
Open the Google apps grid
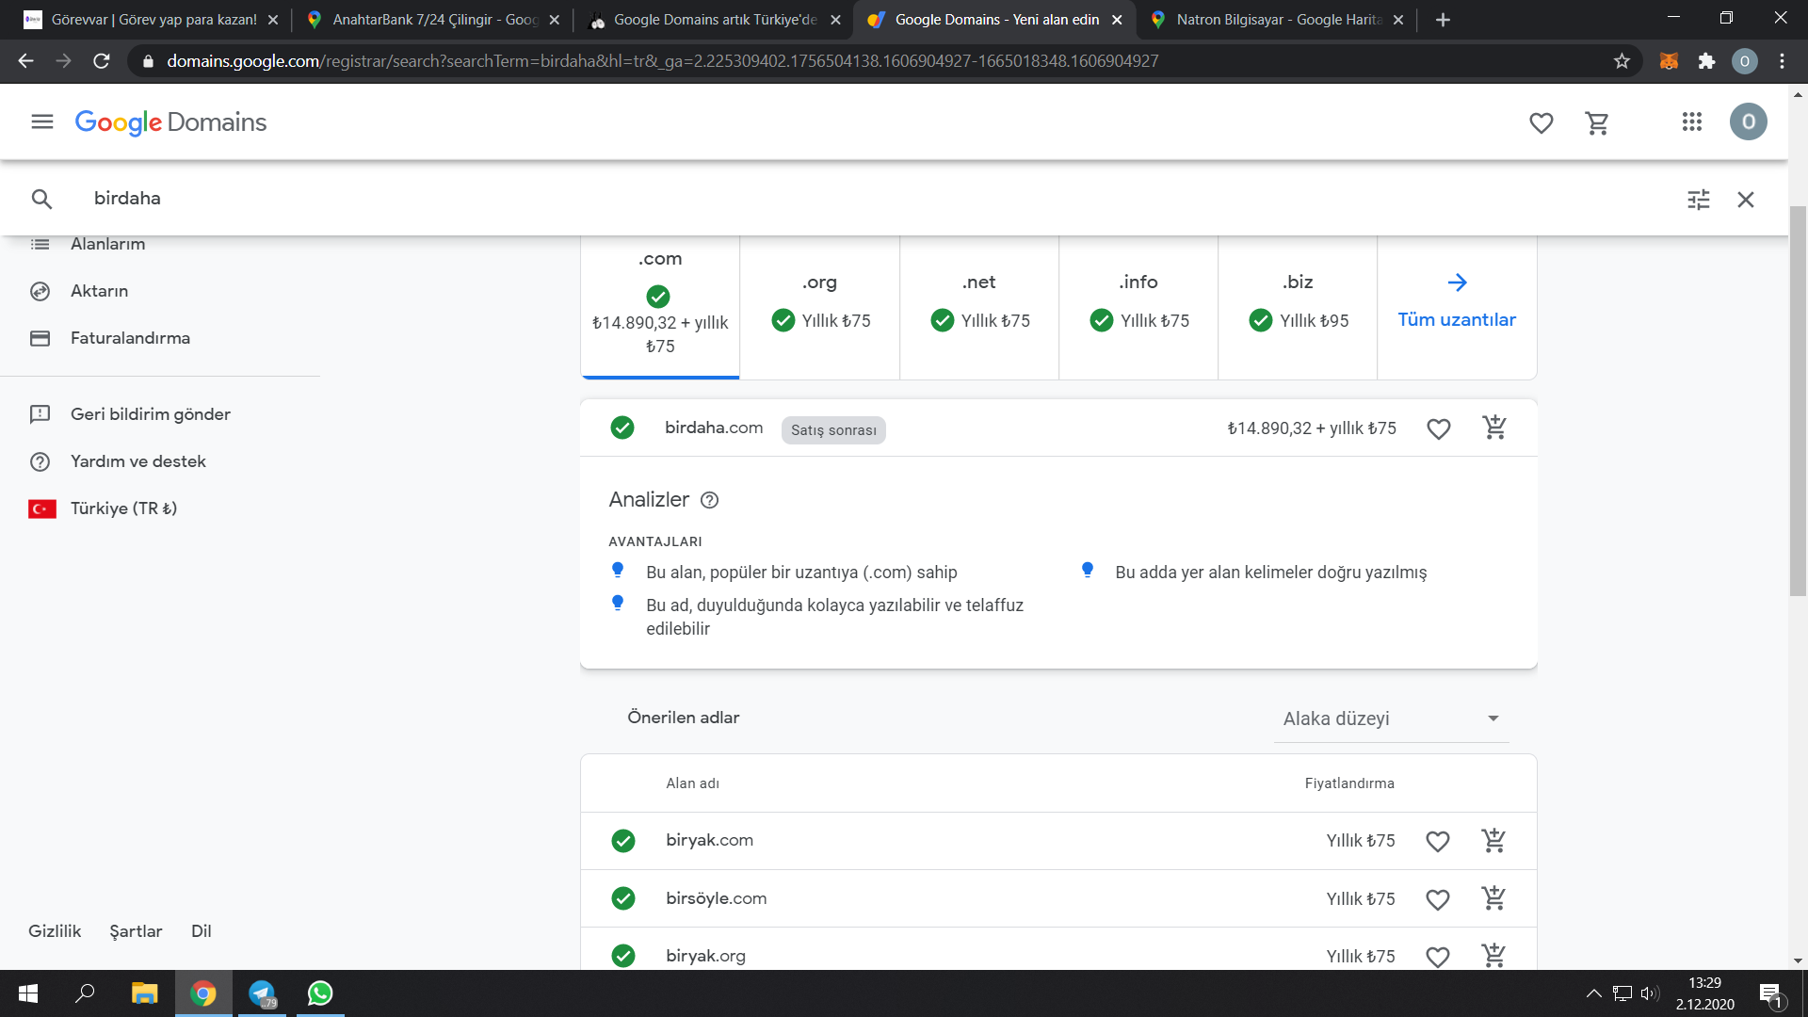pyautogui.click(x=1692, y=122)
